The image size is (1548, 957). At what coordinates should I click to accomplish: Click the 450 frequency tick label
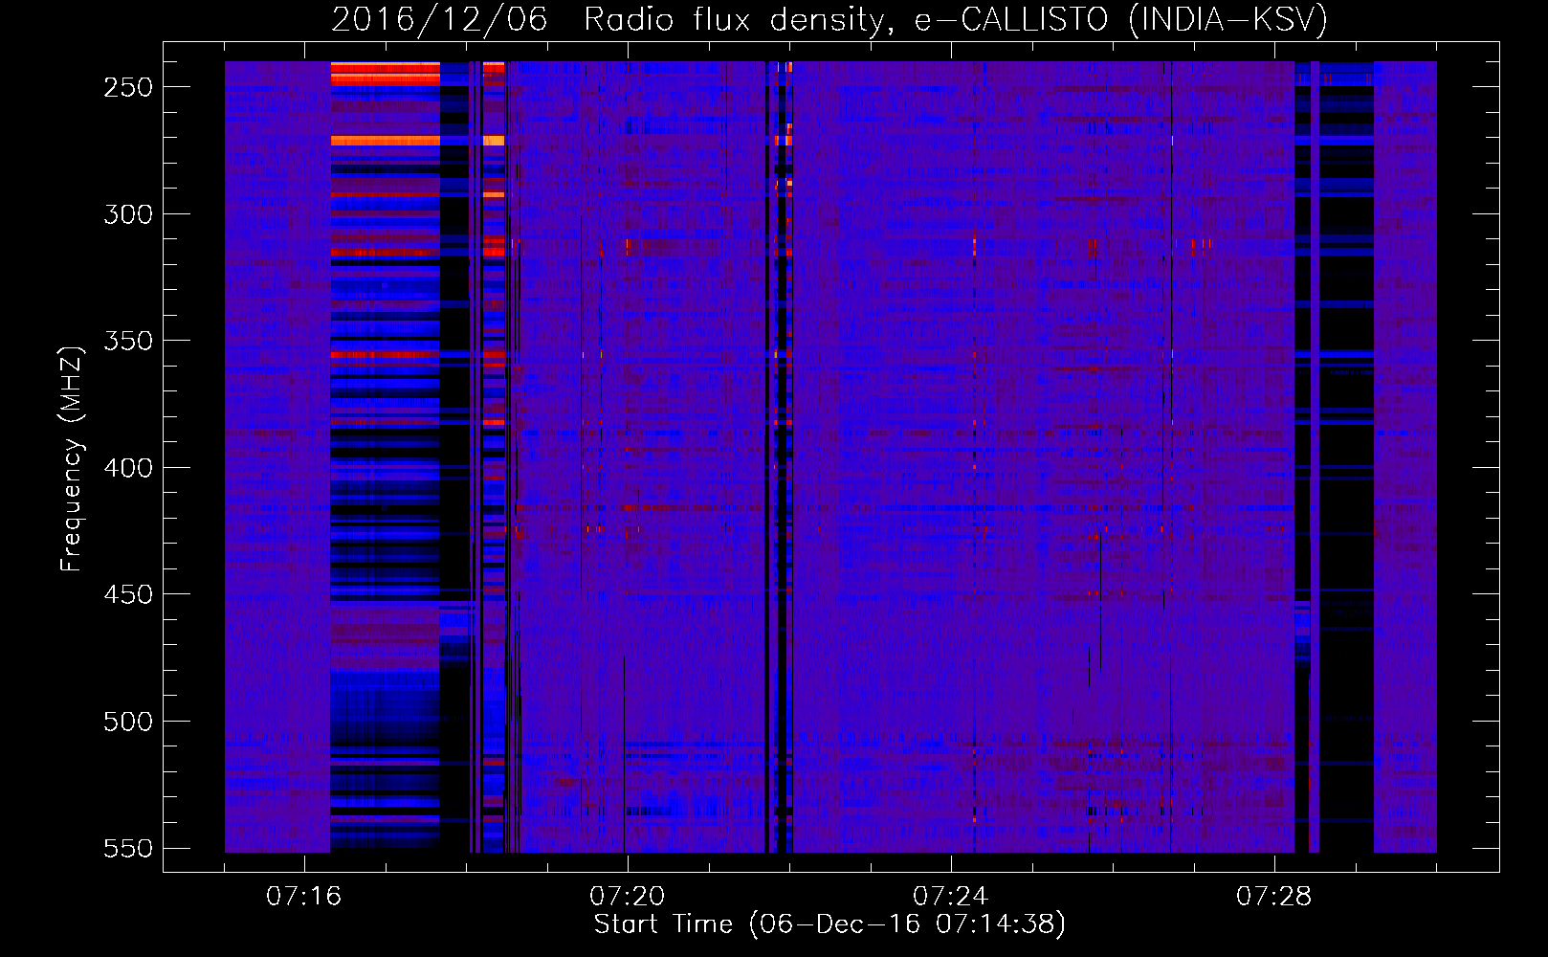pos(128,594)
